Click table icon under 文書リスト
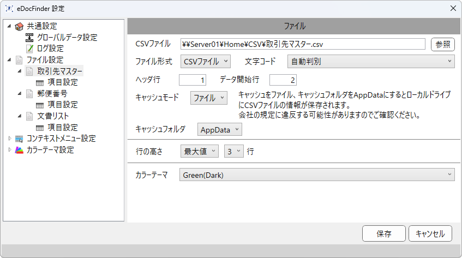 (40, 128)
